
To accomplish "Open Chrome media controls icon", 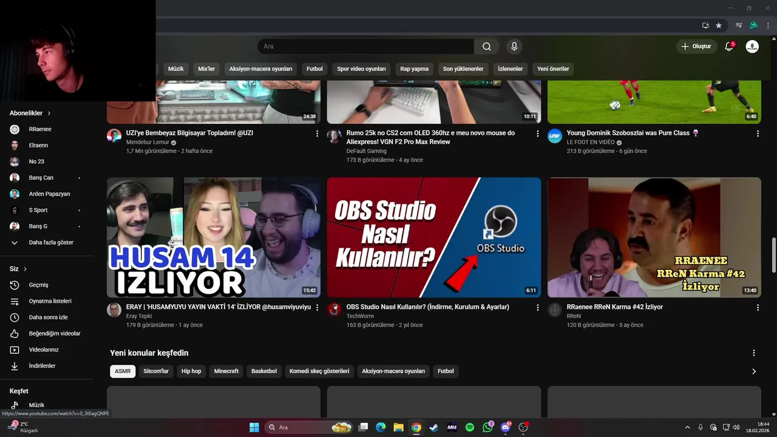I will click(739, 25).
